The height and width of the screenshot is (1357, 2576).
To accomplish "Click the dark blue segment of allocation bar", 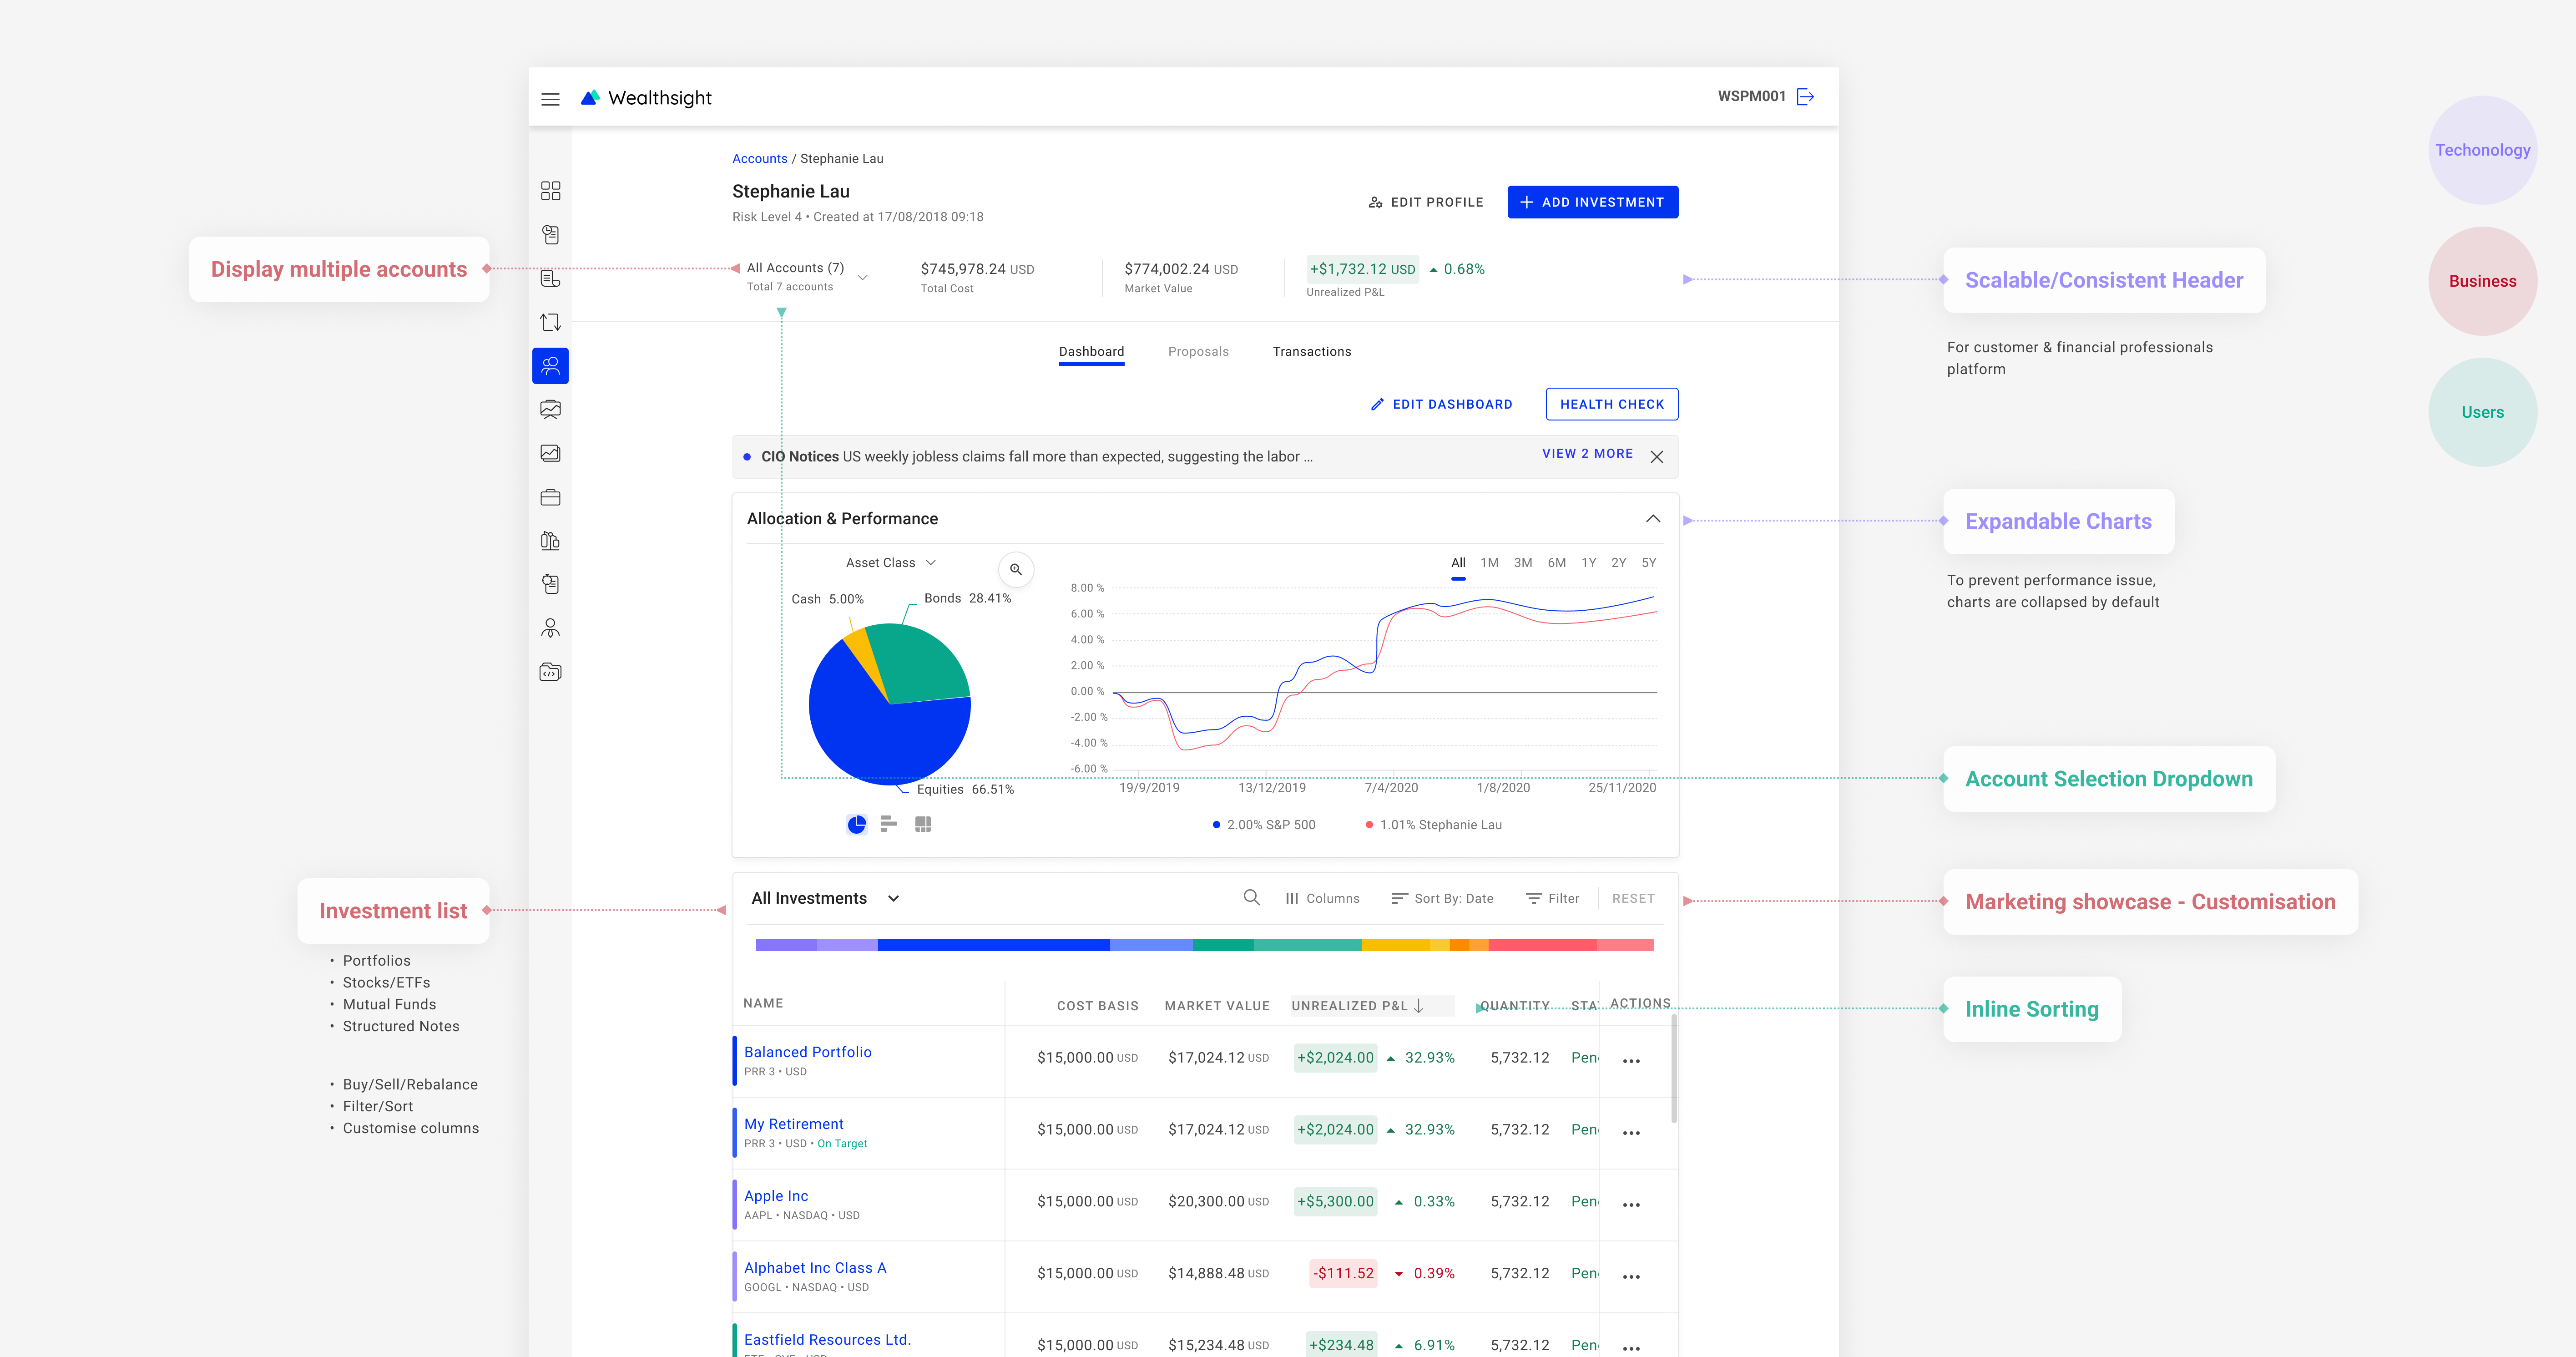I will point(993,945).
